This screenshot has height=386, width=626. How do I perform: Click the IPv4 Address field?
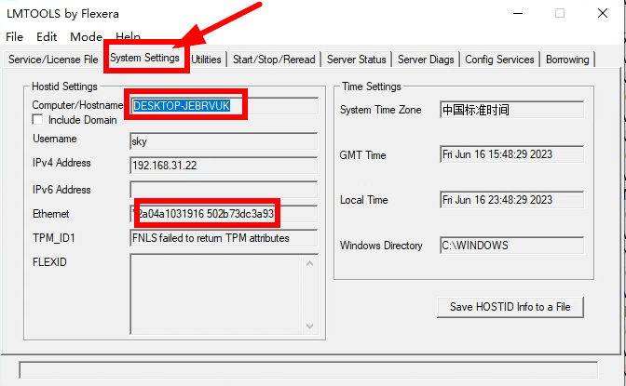224,165
